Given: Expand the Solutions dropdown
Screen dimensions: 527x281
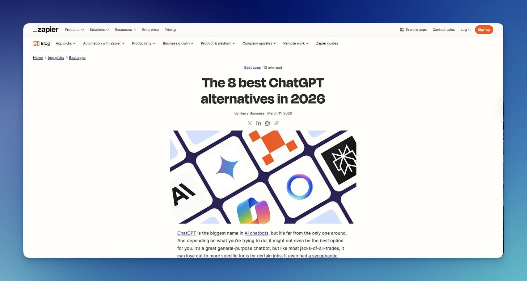Looking at the screenshot, I should (x=99, y=30).
